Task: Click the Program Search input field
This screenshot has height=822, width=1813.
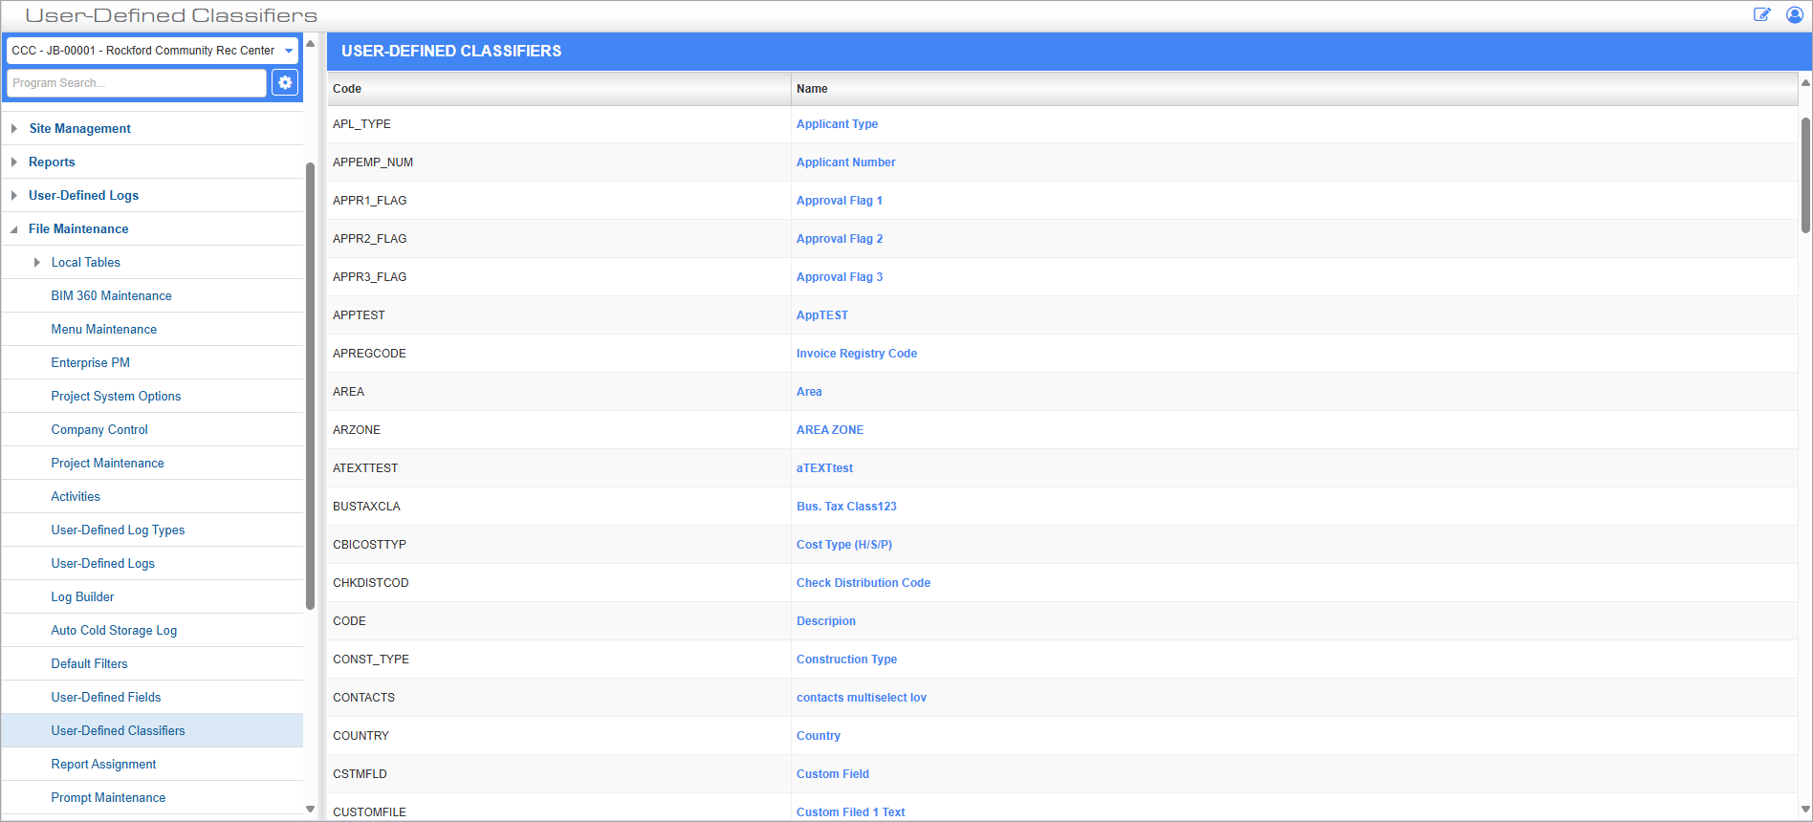Action: coord(137,83)
